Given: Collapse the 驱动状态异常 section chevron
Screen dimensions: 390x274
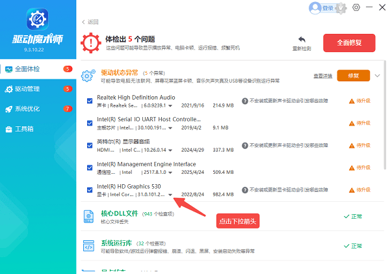Looking at the screenshot, I should 377,75.
